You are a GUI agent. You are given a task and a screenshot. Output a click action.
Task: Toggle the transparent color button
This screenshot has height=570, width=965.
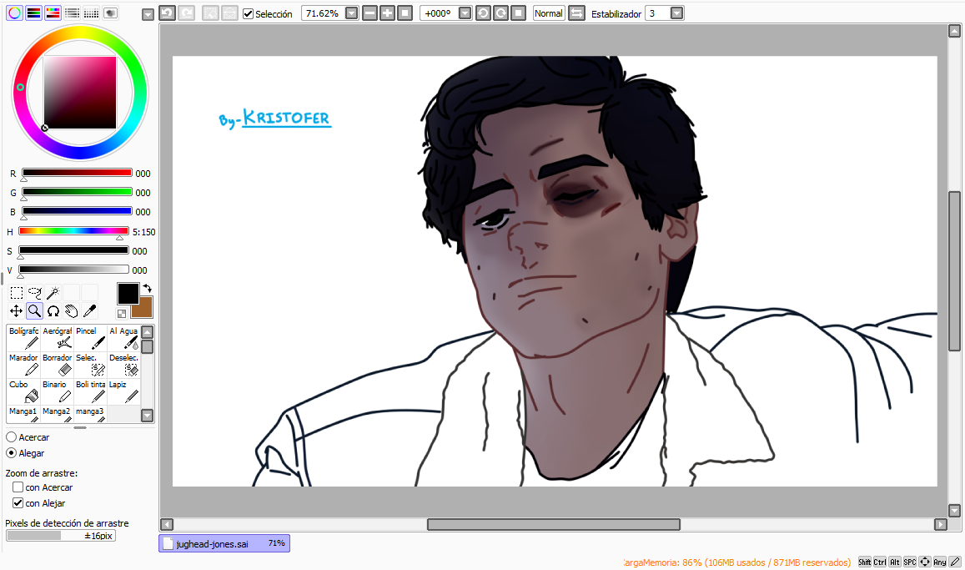point(122,314)
